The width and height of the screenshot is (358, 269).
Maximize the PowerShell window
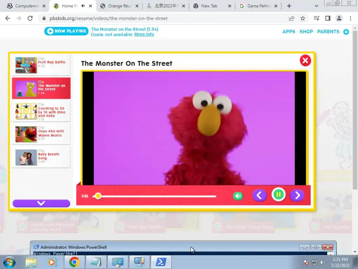coord(316,247)
